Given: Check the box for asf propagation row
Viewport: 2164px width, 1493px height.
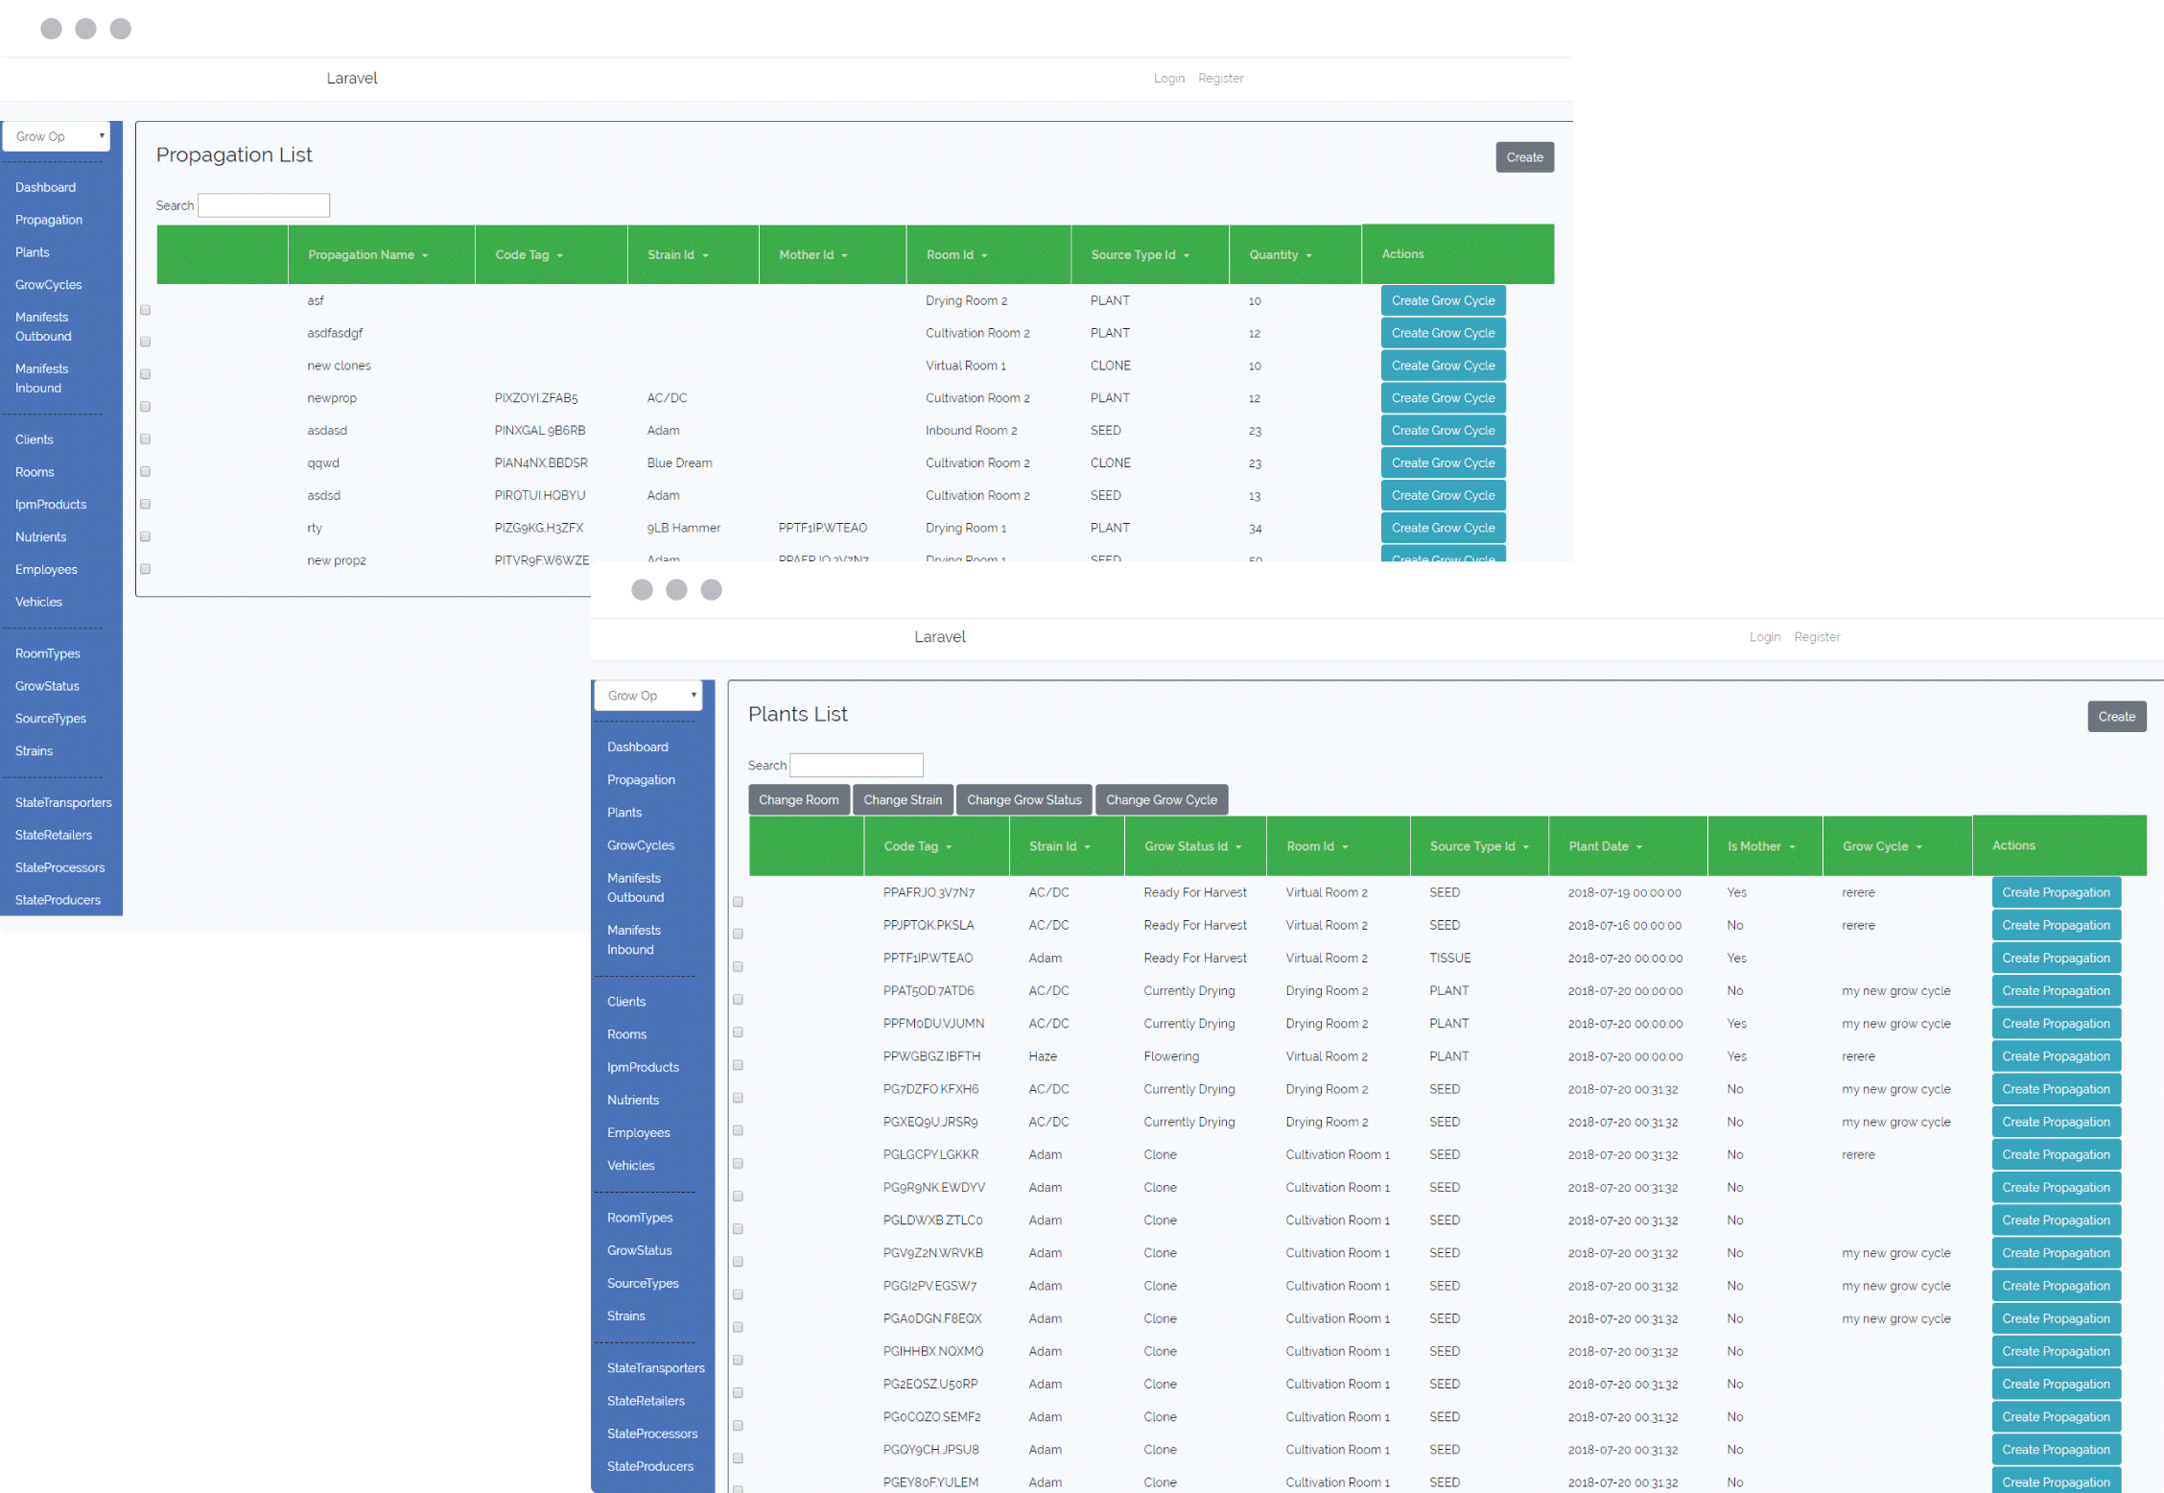Looking at the screenshot, I should (x=146, y=310).
